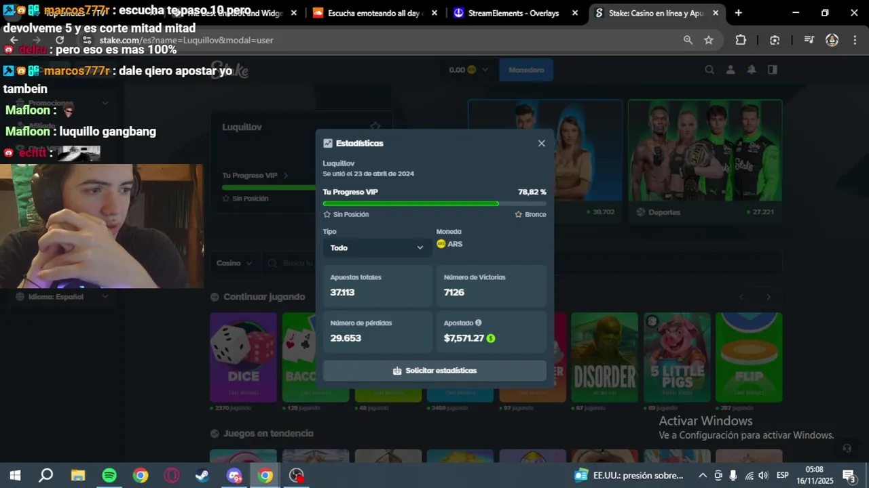Click the ARS currency coin icon

441,244
